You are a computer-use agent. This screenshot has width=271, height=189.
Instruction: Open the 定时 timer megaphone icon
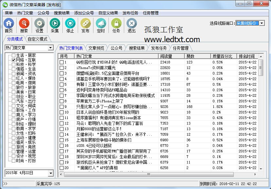click(x=101, y=26)
